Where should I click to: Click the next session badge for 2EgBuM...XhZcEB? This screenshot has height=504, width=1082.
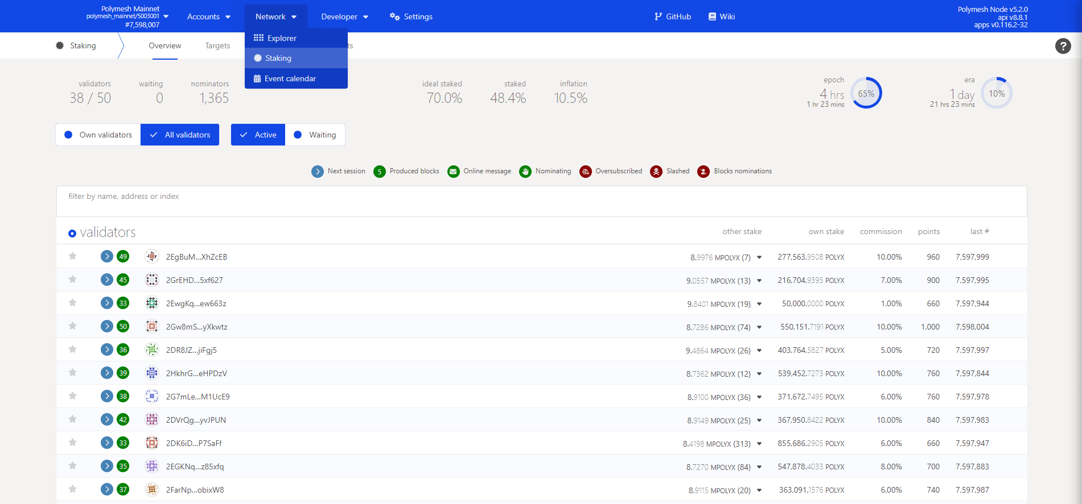[107, 256]
